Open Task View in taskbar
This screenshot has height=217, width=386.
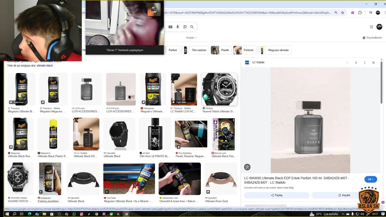pos(22,214)
